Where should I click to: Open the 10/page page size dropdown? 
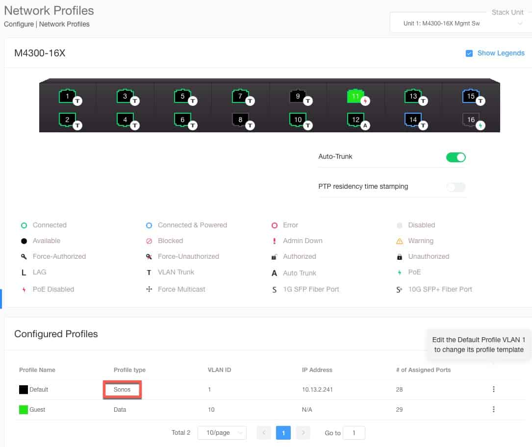(222, 433)
